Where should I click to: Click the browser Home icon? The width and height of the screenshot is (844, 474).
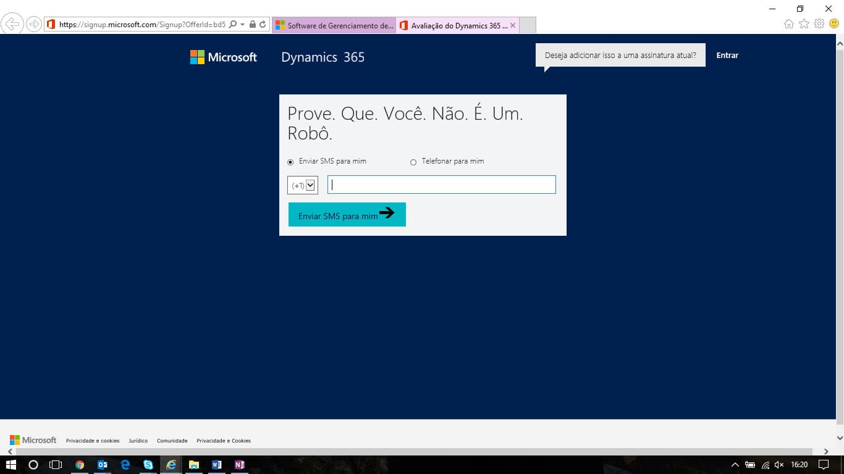click(x=788, y=24)
